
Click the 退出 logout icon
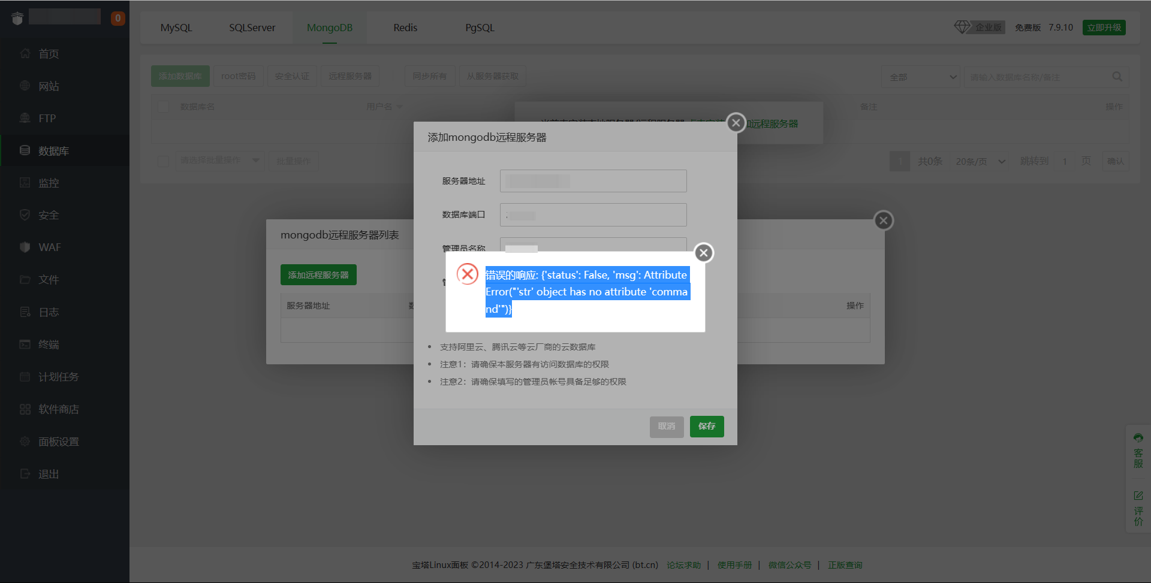click(x=25, y=473)
